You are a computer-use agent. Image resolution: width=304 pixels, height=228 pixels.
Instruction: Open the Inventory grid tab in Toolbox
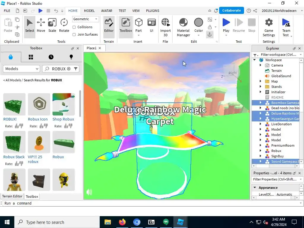point(31,57)
